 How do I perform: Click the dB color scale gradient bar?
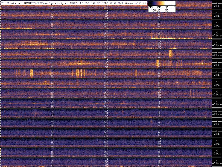click(162, 4)
